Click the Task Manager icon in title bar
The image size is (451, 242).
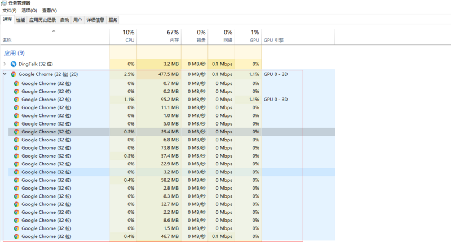click(x=3, y=3)
